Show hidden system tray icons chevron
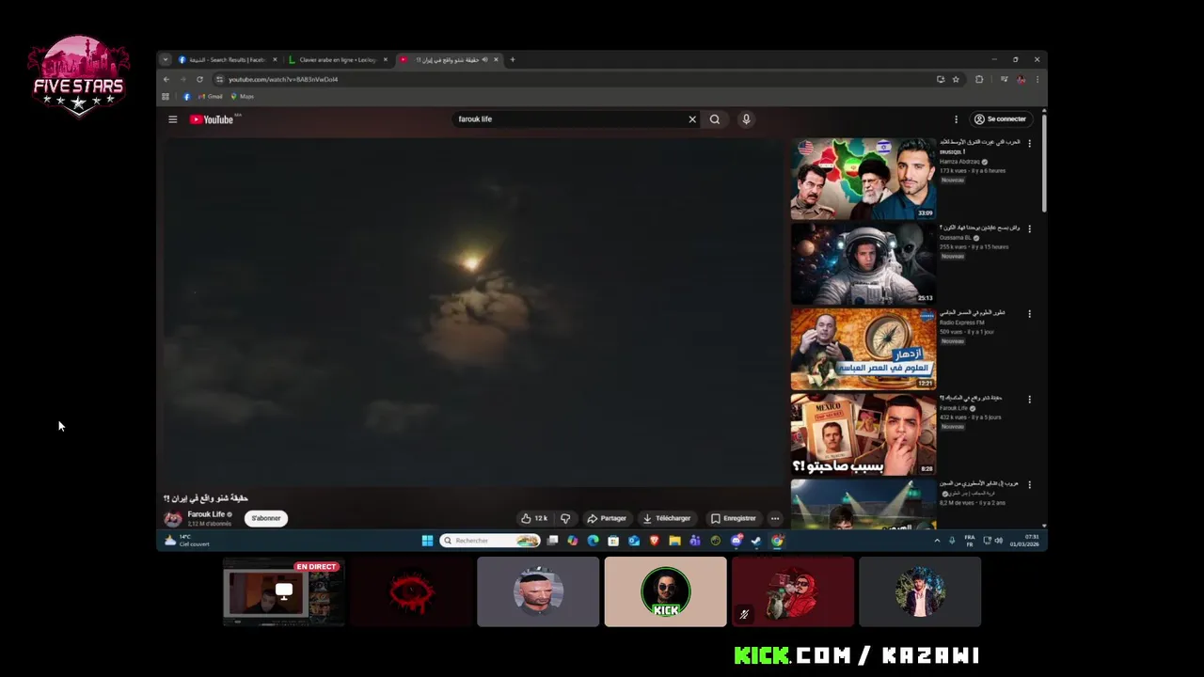1204x677 pixels. pyautogui.click(x=937, y=541)
